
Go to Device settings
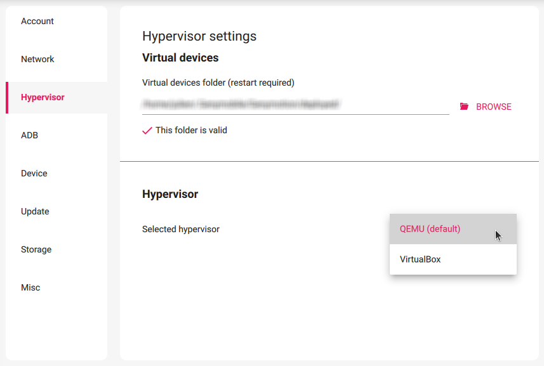[34, 173]
